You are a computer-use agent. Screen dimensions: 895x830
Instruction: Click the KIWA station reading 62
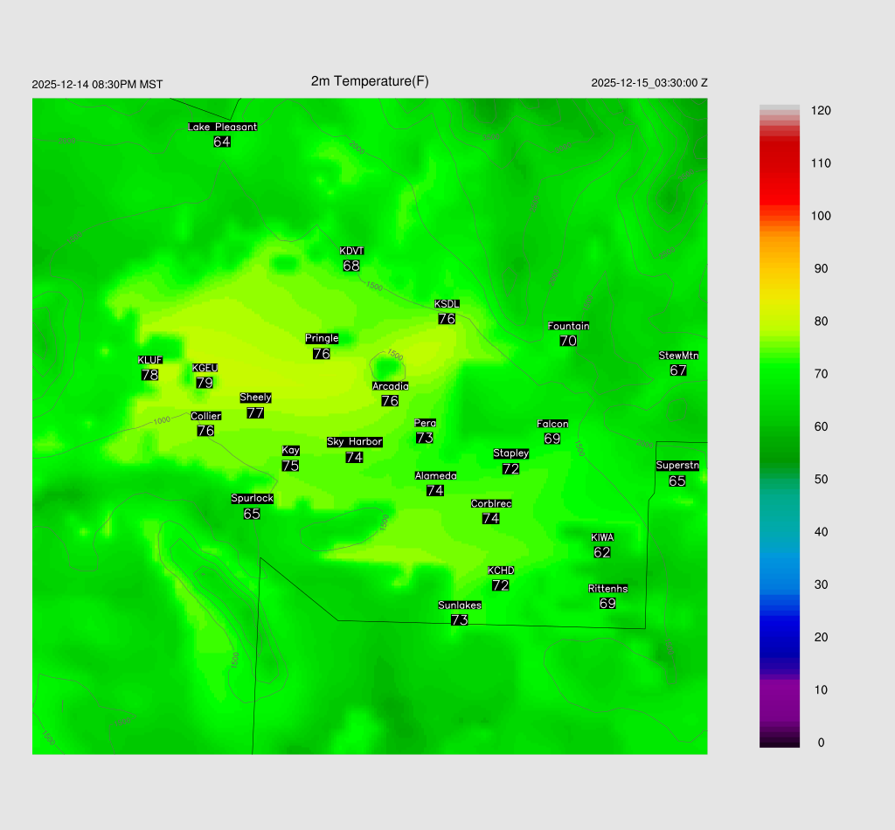pyautogui.click(x=602, y=552)
